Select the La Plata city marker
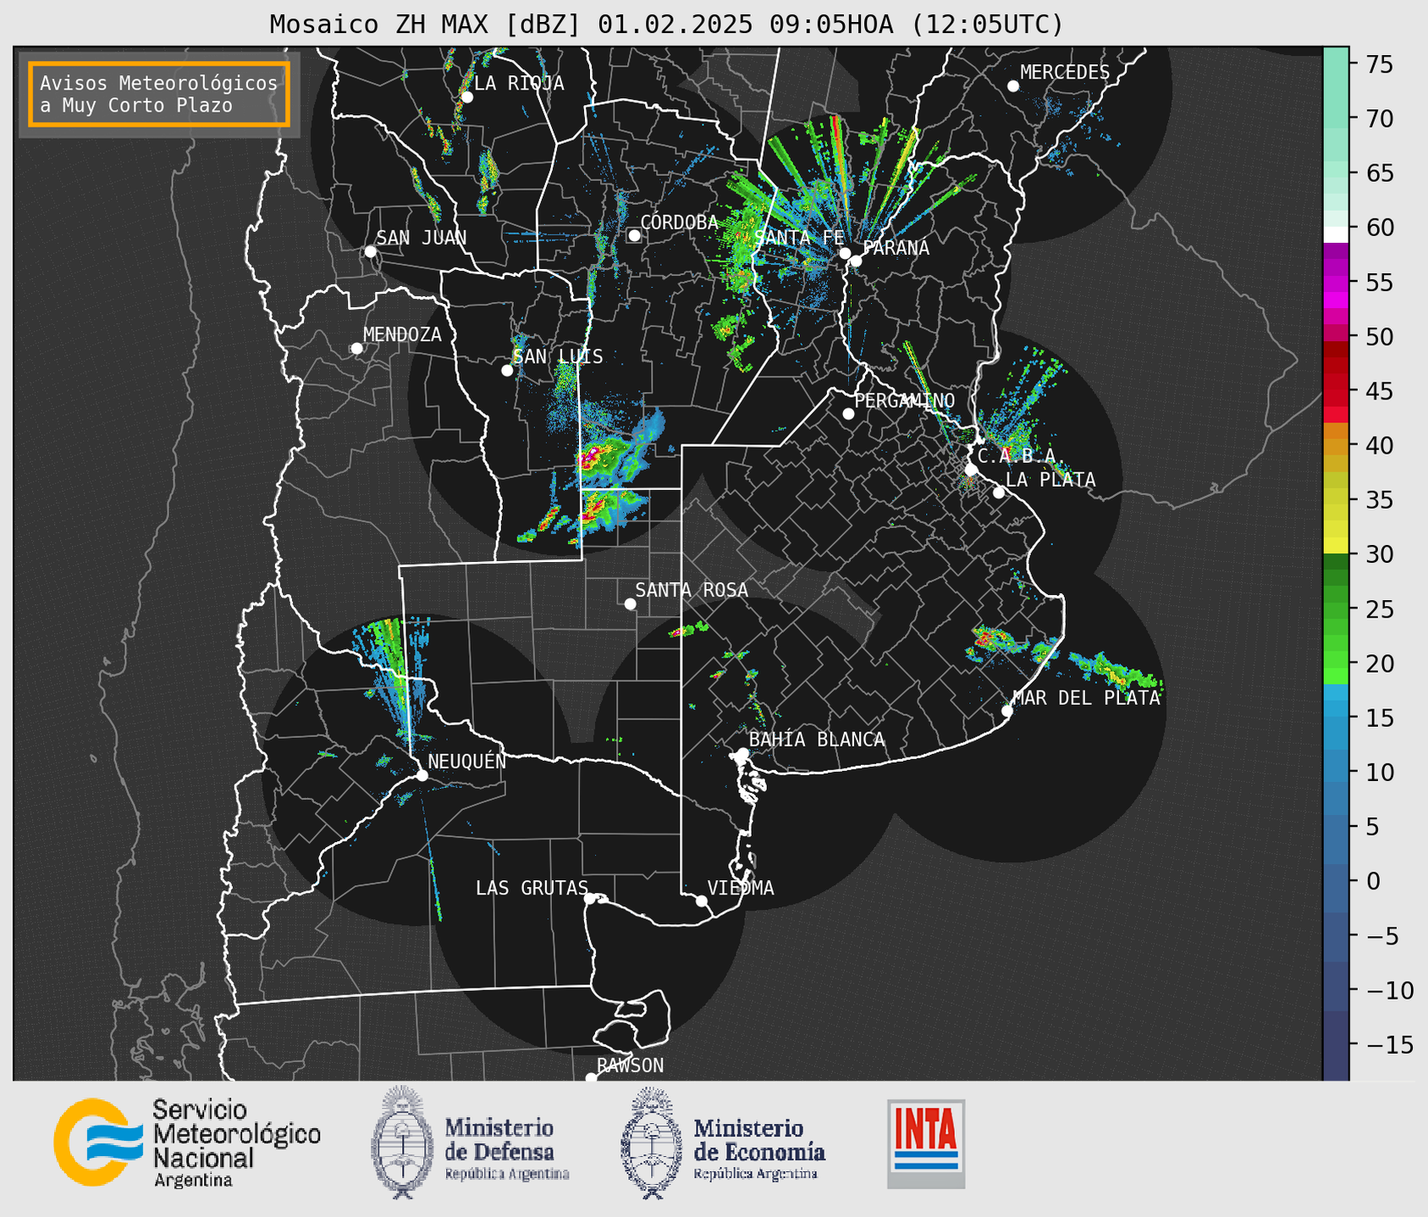This screenshot has height=1217, width=1428. (x=999, y=493)
